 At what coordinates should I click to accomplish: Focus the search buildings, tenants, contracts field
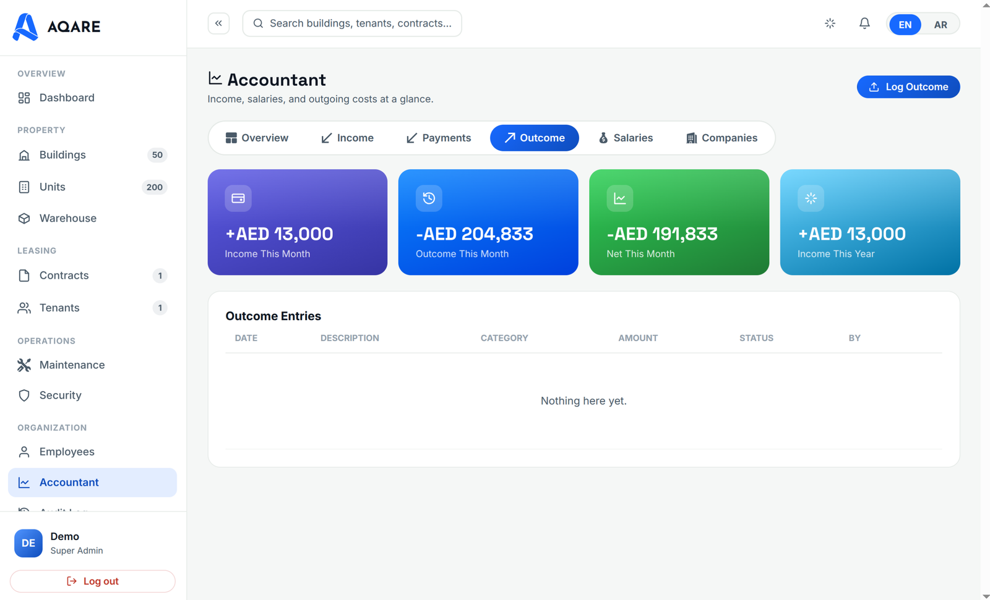(352, 23)
